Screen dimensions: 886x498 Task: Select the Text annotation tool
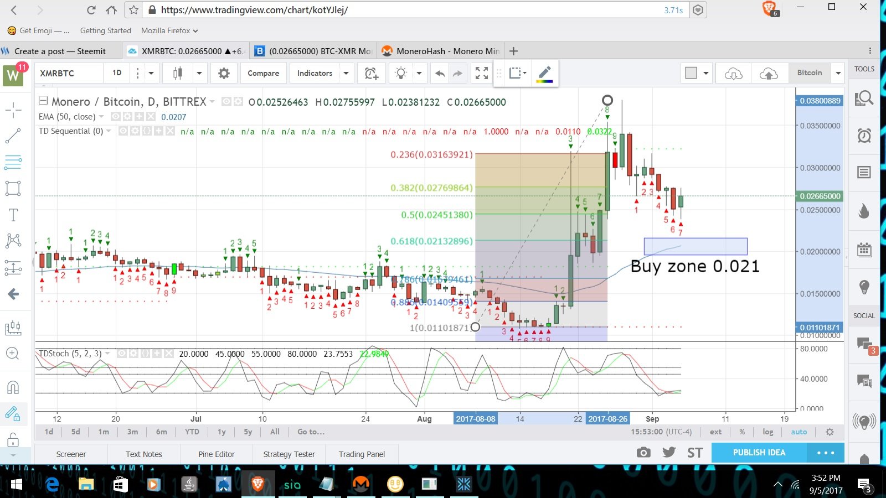point(13,215)
